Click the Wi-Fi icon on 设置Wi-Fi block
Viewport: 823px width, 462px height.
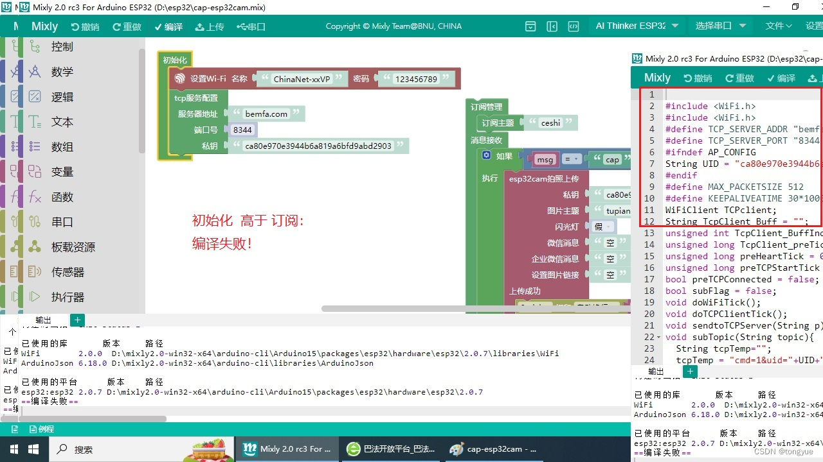coord(179,79)
